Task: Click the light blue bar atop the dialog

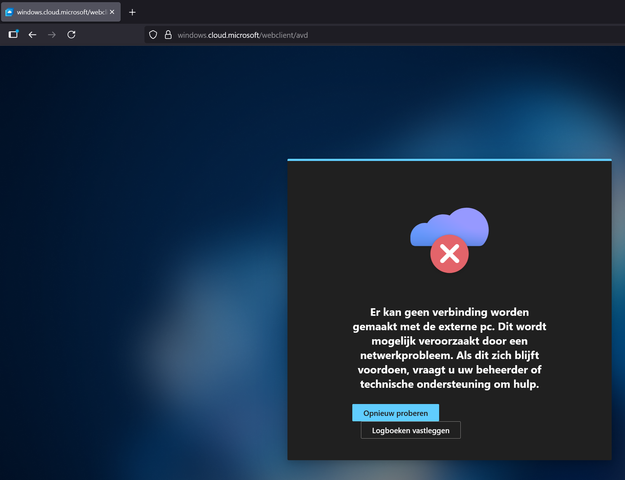Action: coord(449,160)
